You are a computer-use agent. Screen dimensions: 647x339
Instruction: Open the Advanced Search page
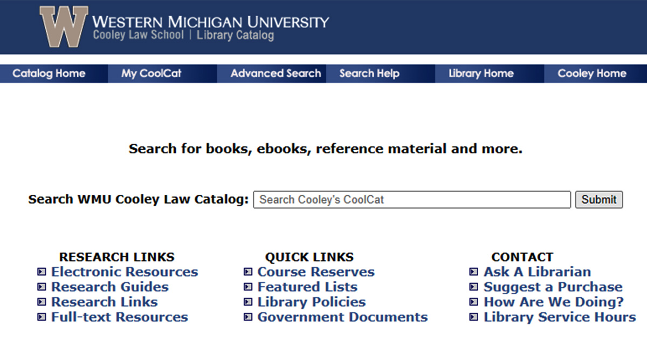coord(276,74)
